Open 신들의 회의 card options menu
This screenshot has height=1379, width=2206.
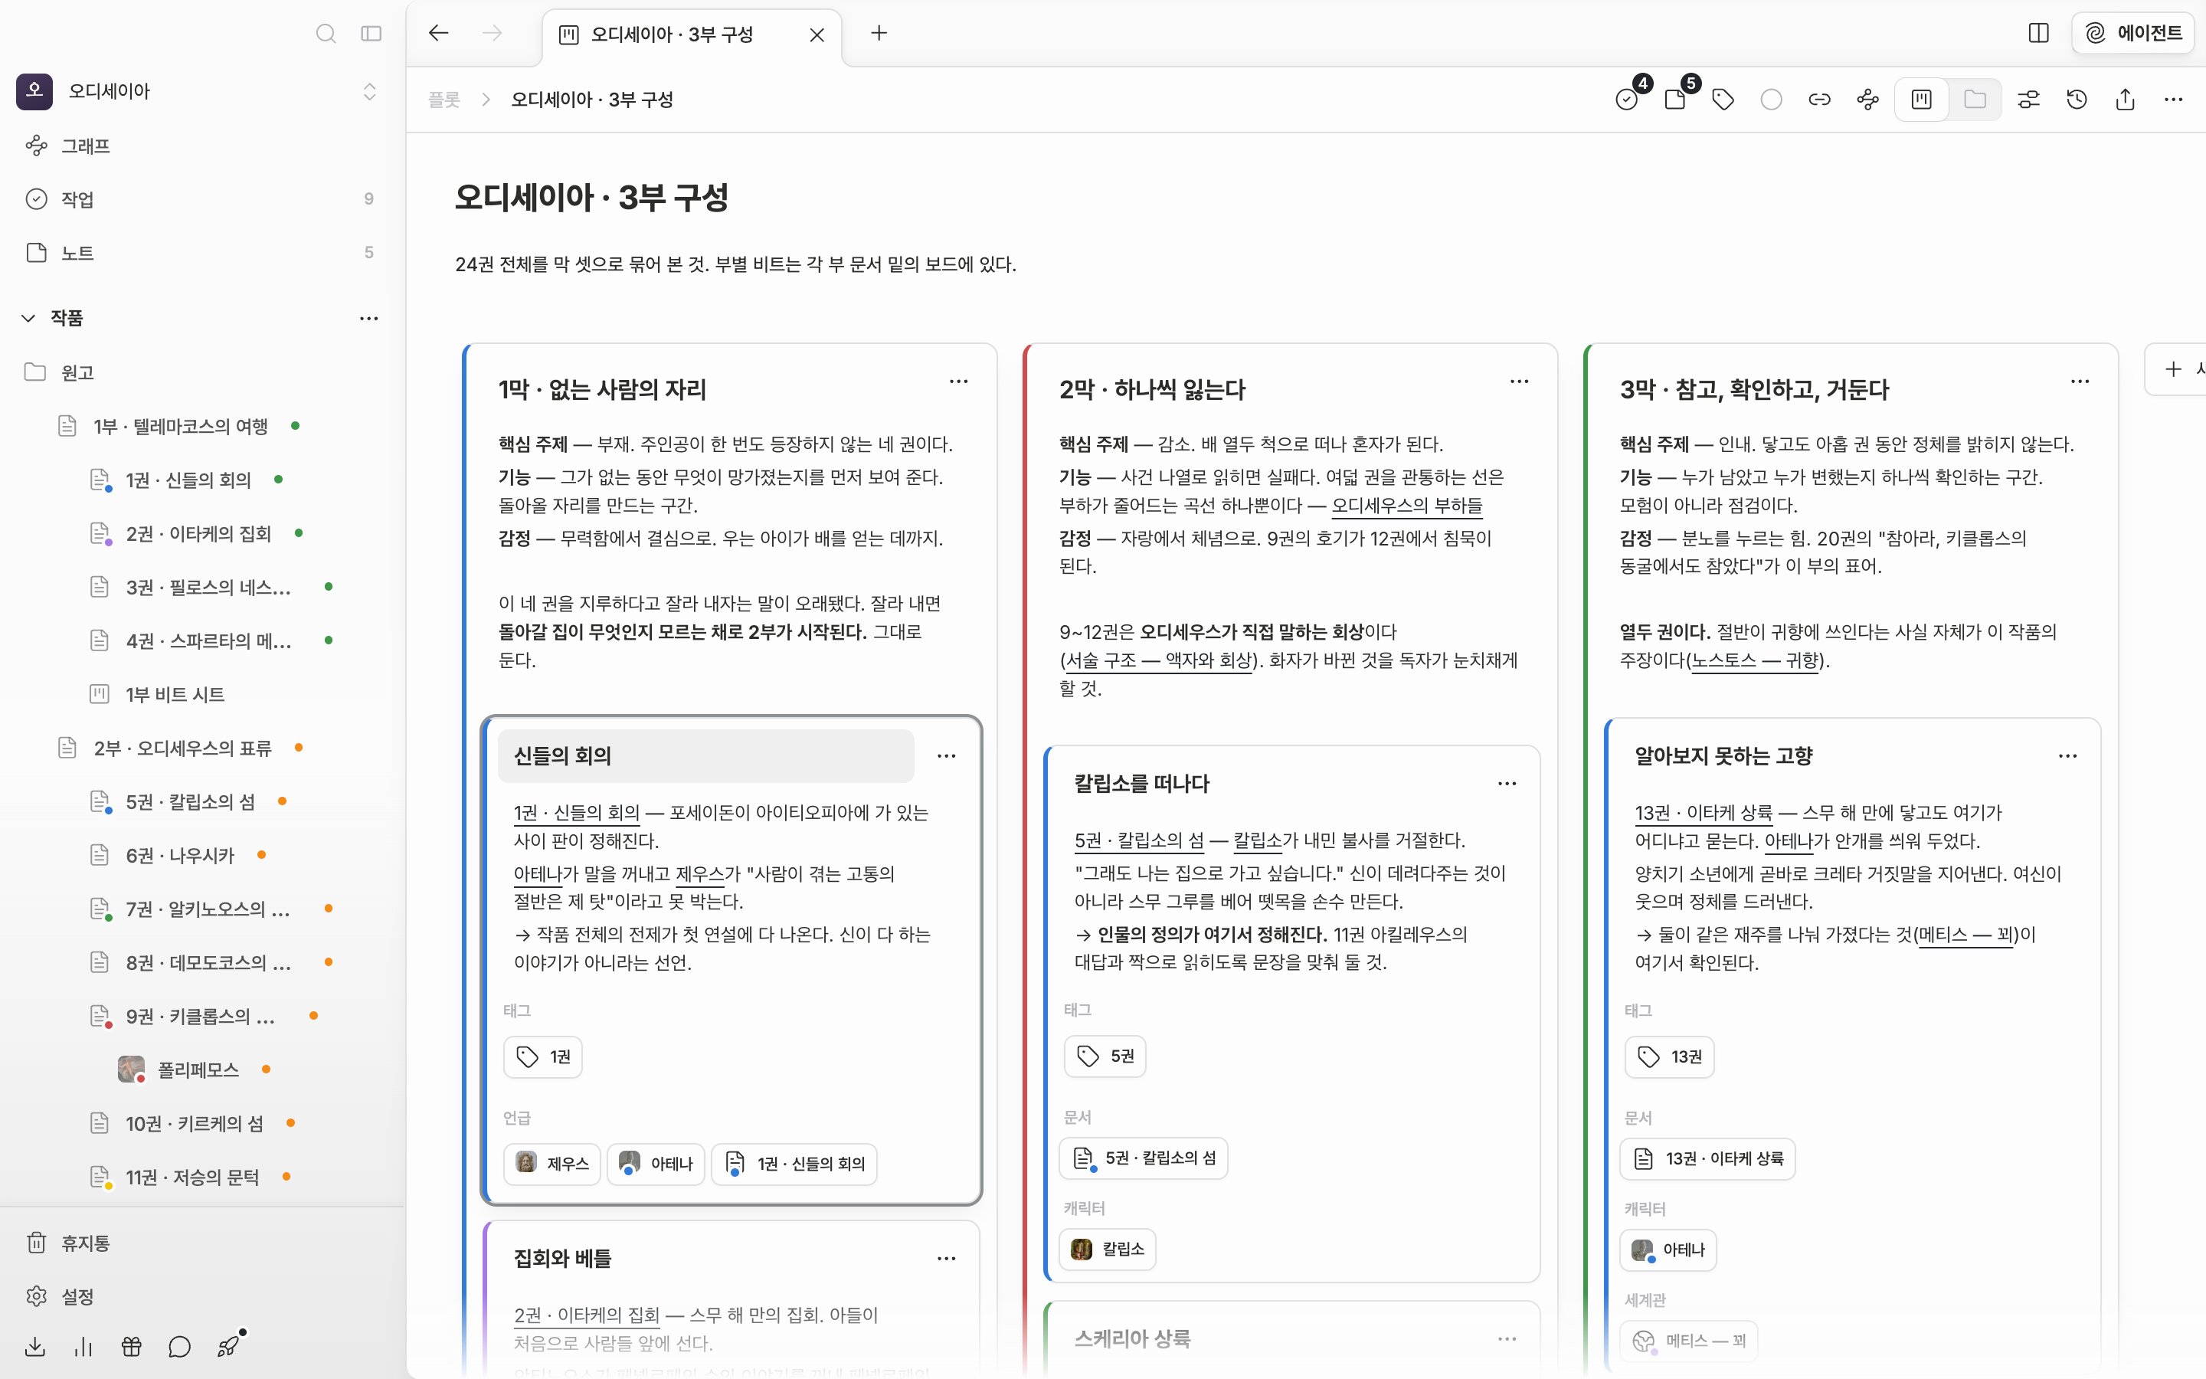coord(946,755)
